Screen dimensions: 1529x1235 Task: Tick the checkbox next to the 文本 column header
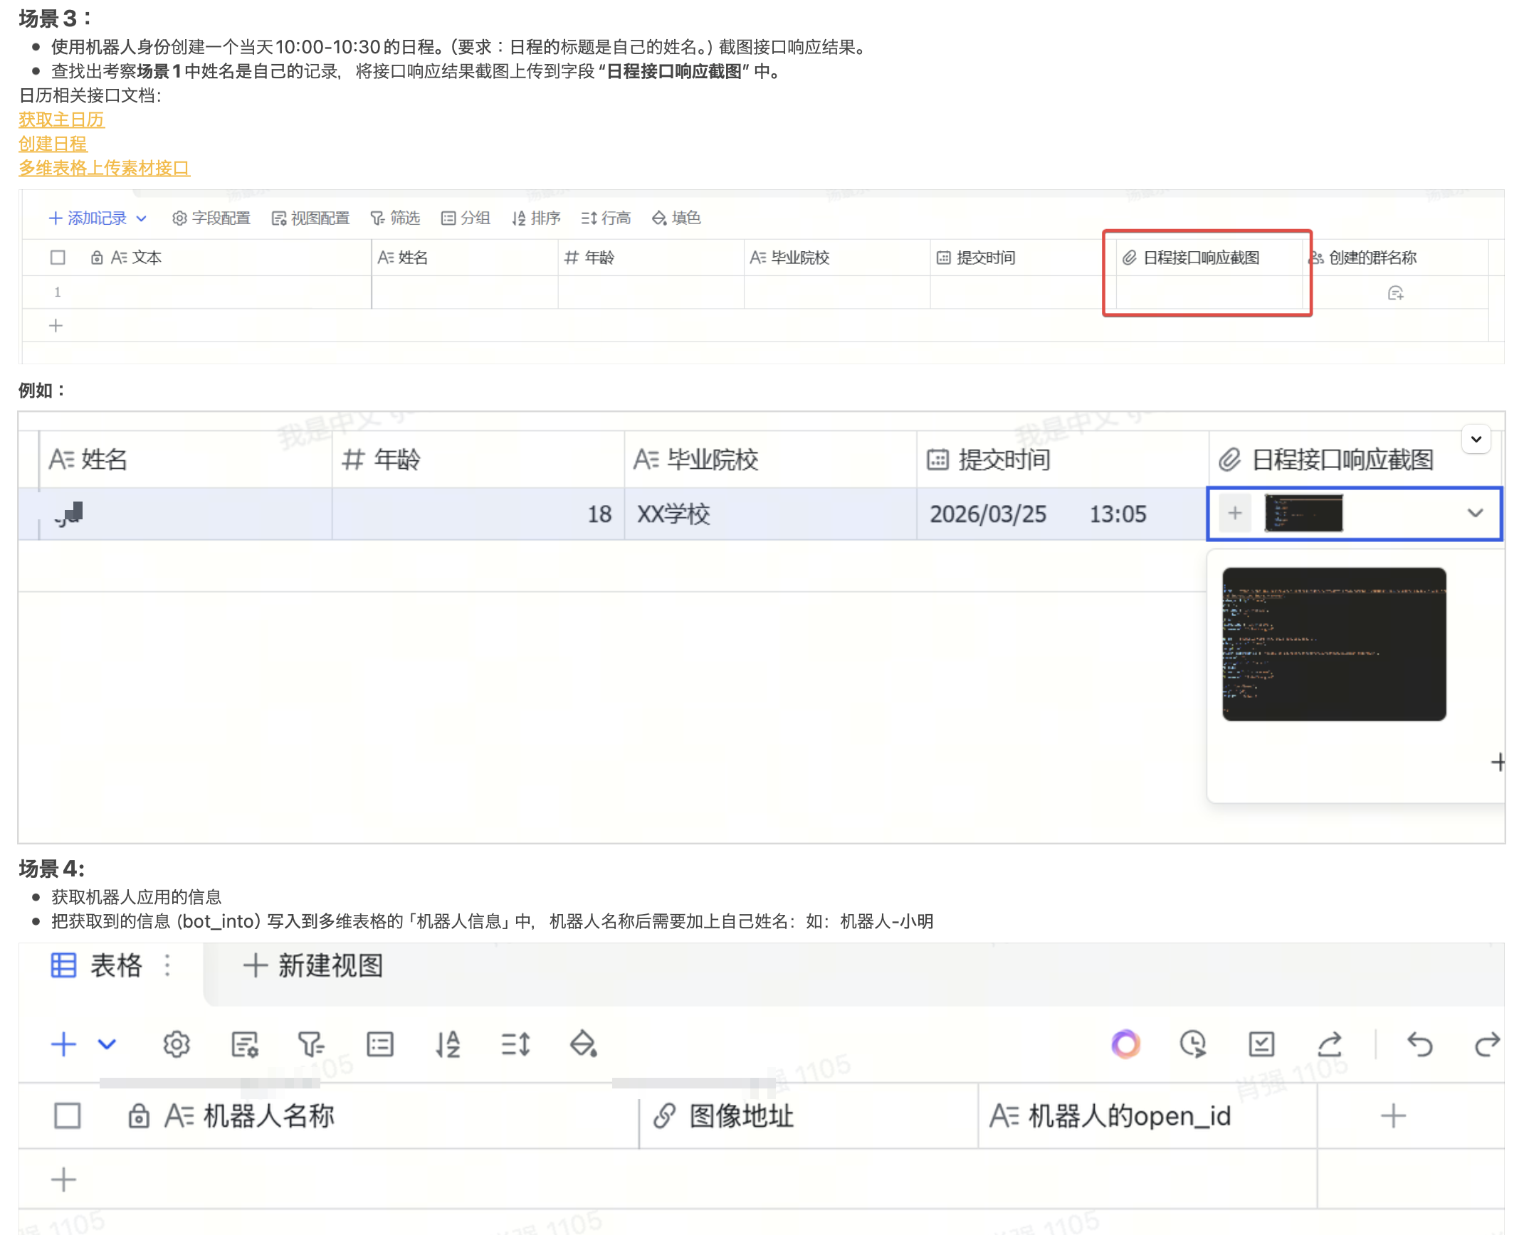[58, 258]
